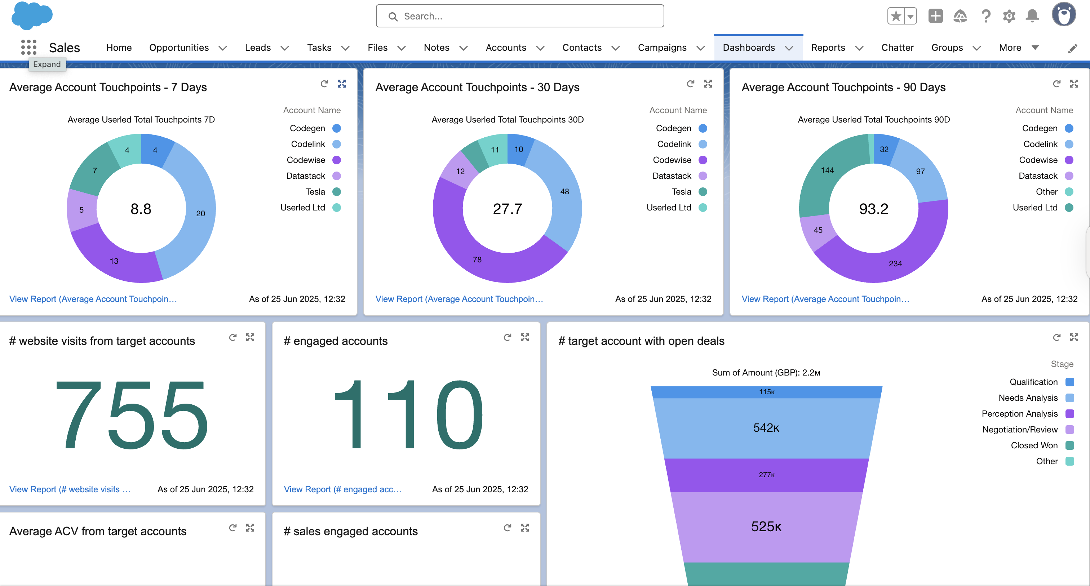Click the edit navigation pencil icon
Screen dimensions: 1090x586
point(1072,48)
